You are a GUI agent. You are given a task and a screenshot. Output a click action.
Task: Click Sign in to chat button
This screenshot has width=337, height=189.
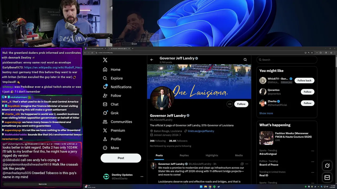click(43, 184)
